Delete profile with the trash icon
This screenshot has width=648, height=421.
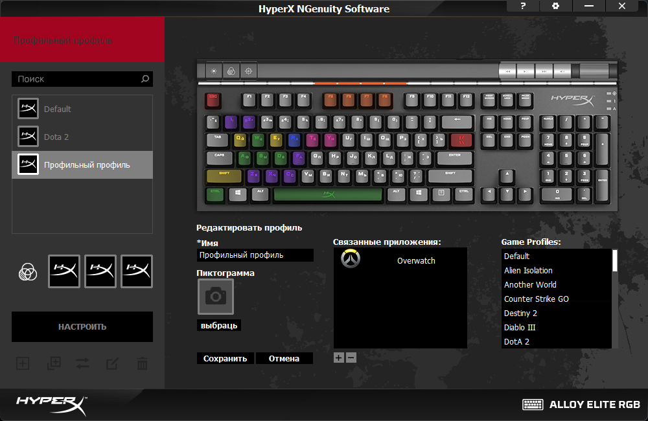coord(142,363)
